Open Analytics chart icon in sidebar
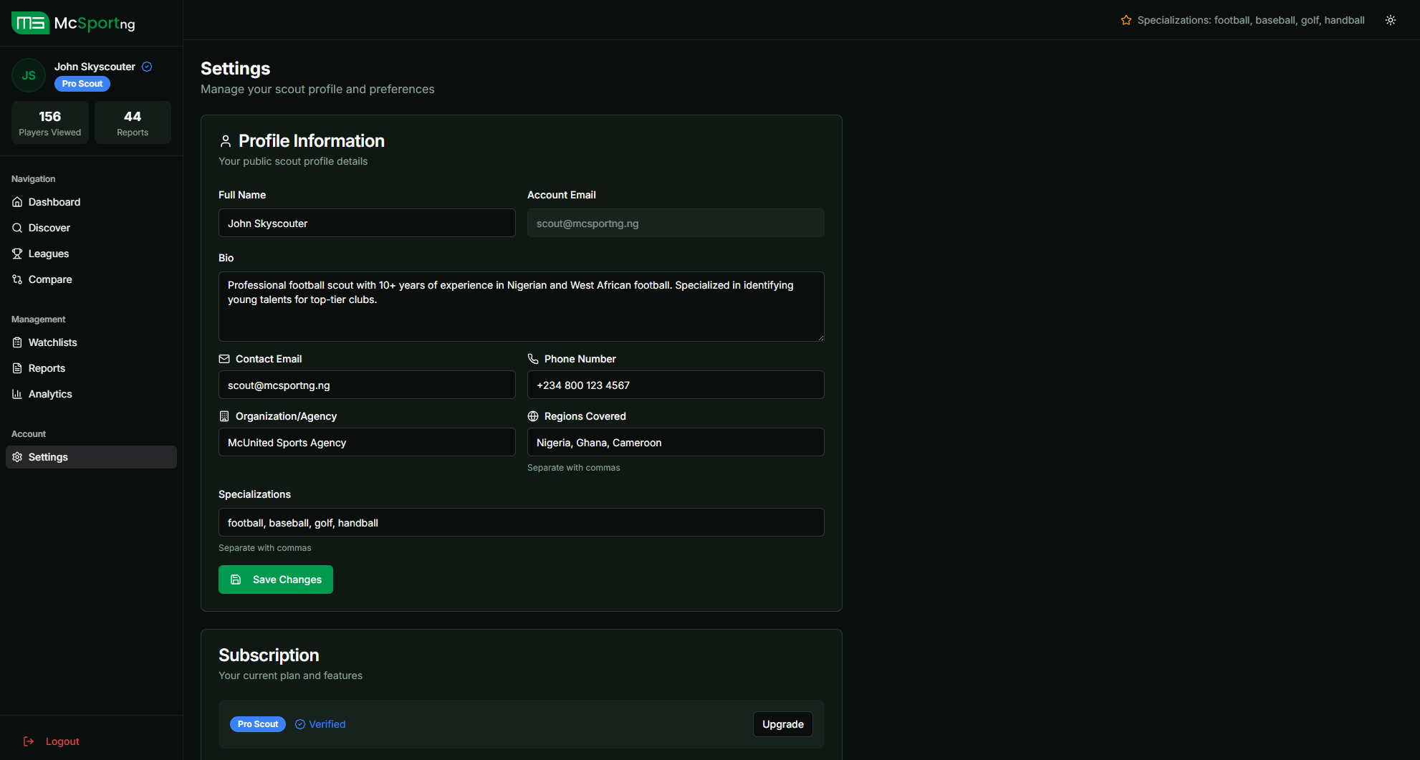 click(18, 394)
